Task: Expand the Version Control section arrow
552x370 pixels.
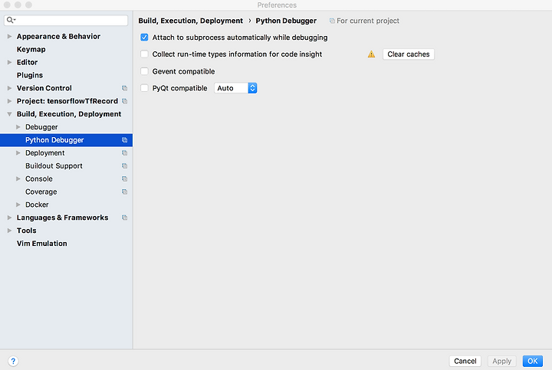Action: coord(9,88)
